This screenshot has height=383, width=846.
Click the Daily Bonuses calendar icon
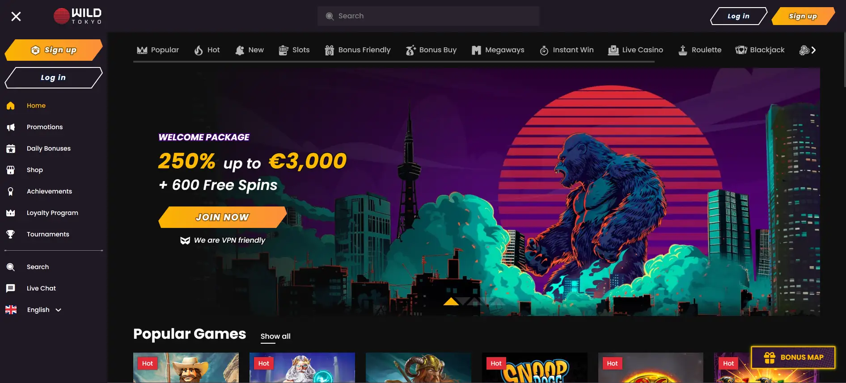[x=11, y=149]
